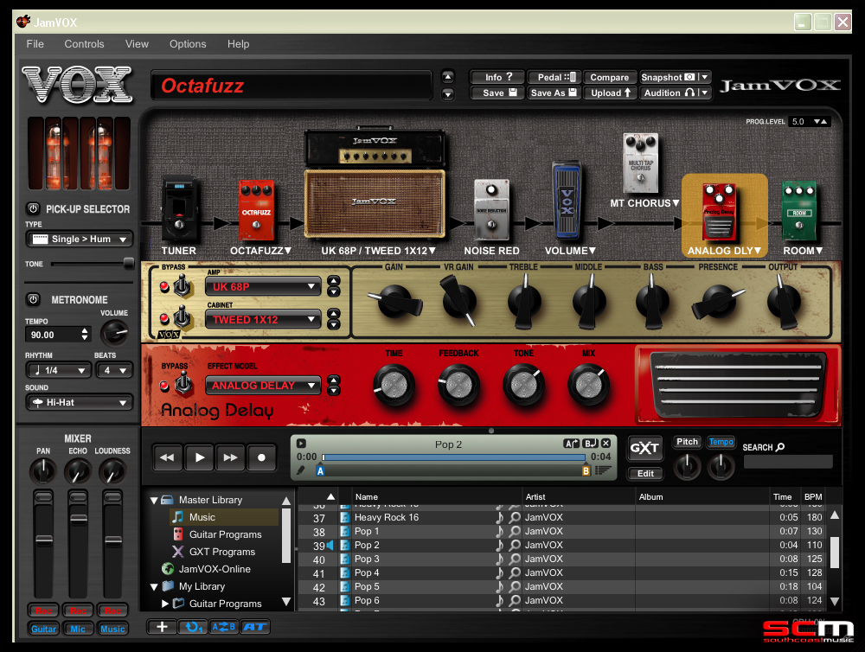The width and height of the screenshot is (865, 652).
Task: Toggle the Guitar mixer button
Action: [x=43, y=629]
